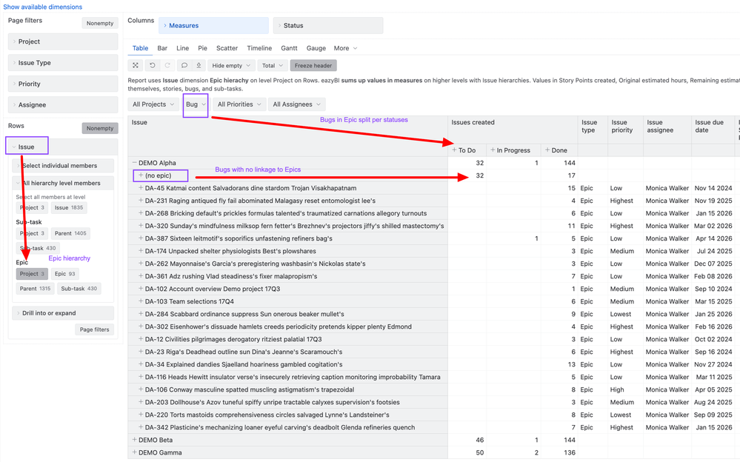Viewport: 740px width, 462px height.
Task: Open the More chart types menu
Action: click(345, 48)
